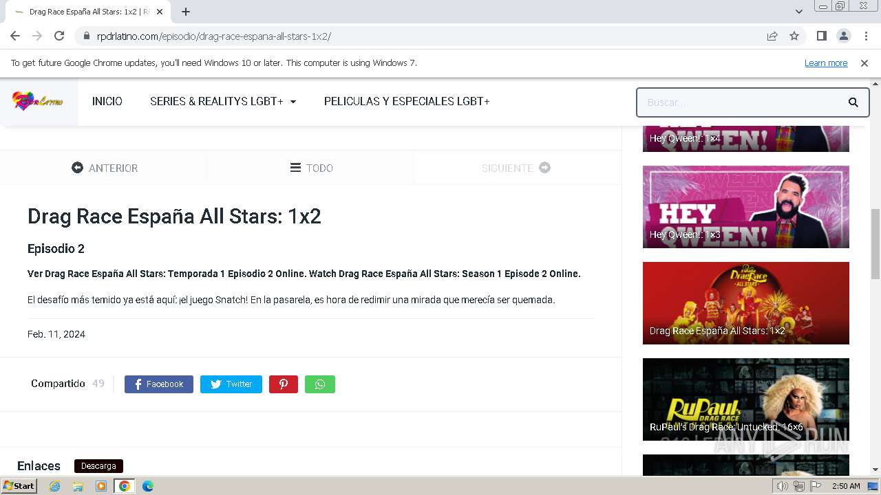Click the network tray icon

click(799, 486)
